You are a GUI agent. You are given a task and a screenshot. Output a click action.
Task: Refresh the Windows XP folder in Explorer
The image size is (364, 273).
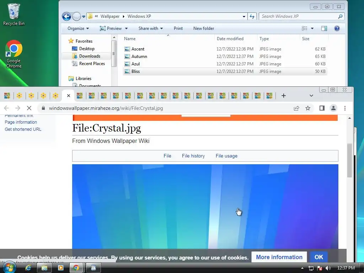click(x=252, y=16)
